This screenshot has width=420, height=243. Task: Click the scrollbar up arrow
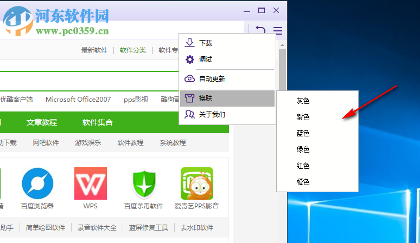282,45
